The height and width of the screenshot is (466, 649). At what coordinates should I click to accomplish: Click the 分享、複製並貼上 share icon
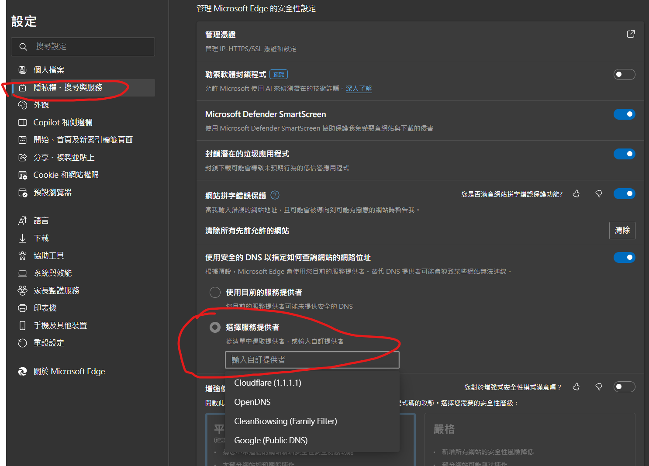(x=22, y=158)
